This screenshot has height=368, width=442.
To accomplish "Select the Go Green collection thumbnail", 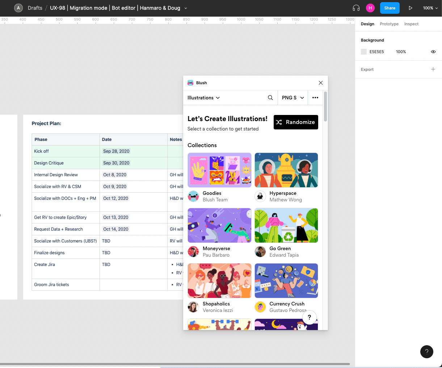I will (286, 225).
